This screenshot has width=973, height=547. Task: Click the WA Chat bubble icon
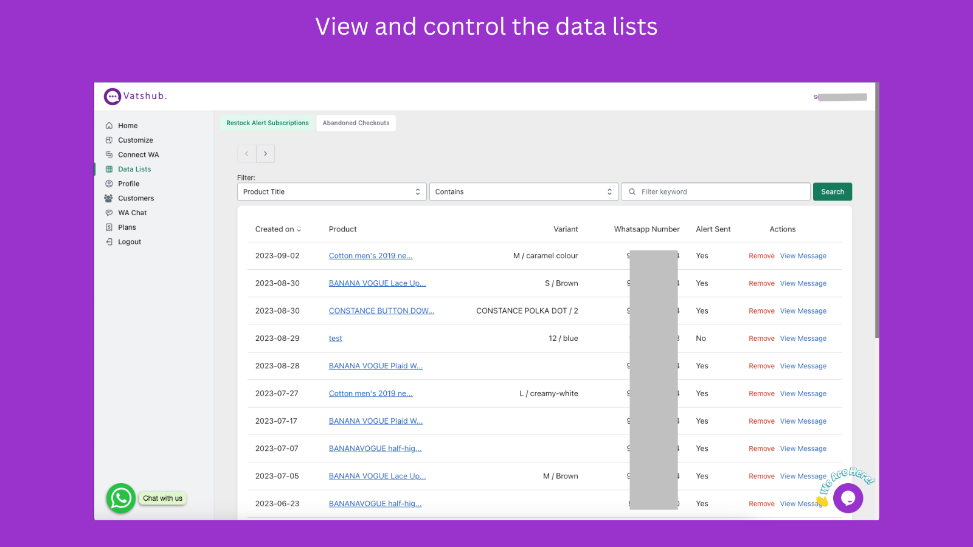coord(109,213)
